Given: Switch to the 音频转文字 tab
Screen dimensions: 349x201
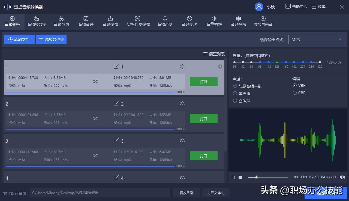Looking at the screenshot, I should pyautogui.click(x=37, y=21).
